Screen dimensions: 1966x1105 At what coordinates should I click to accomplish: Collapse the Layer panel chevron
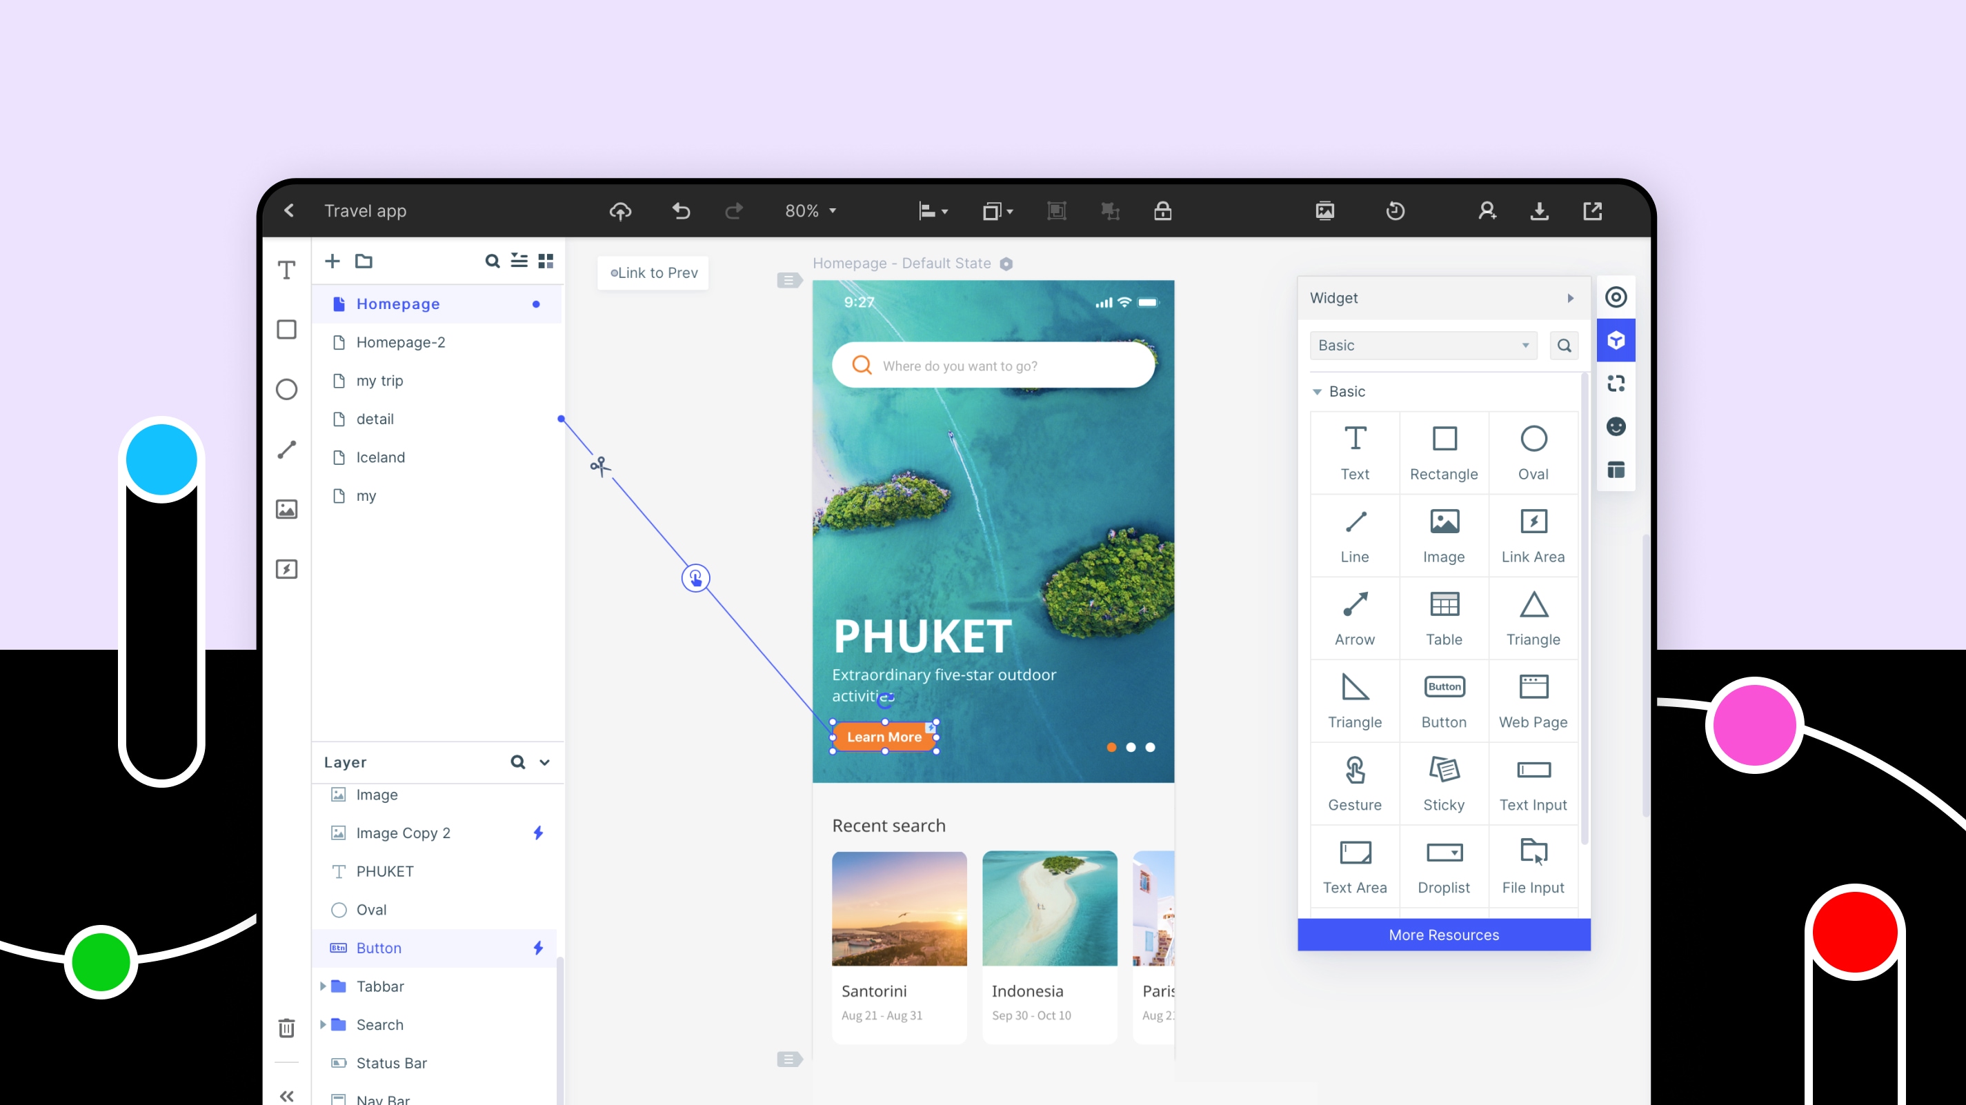coord(544,762)
